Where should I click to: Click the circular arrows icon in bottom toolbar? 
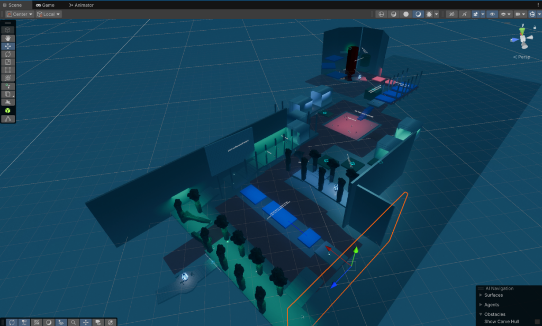click(12, 322)
